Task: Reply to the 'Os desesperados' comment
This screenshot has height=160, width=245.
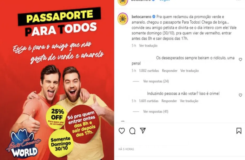Action: point(170,71)
